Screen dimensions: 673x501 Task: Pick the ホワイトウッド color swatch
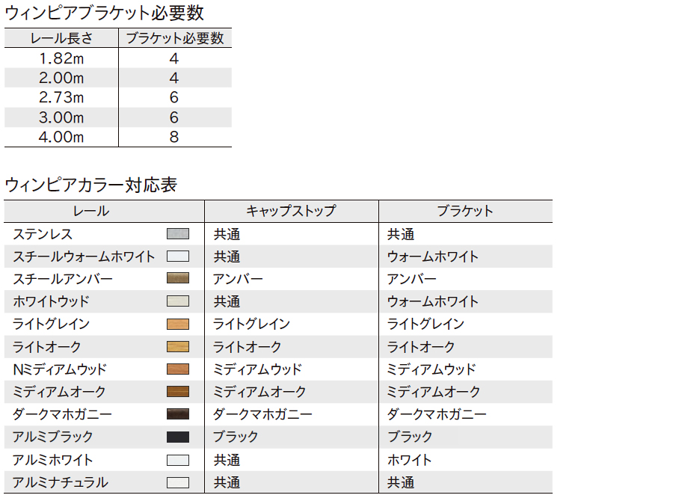pyautogui.click(x=178, y=301)
